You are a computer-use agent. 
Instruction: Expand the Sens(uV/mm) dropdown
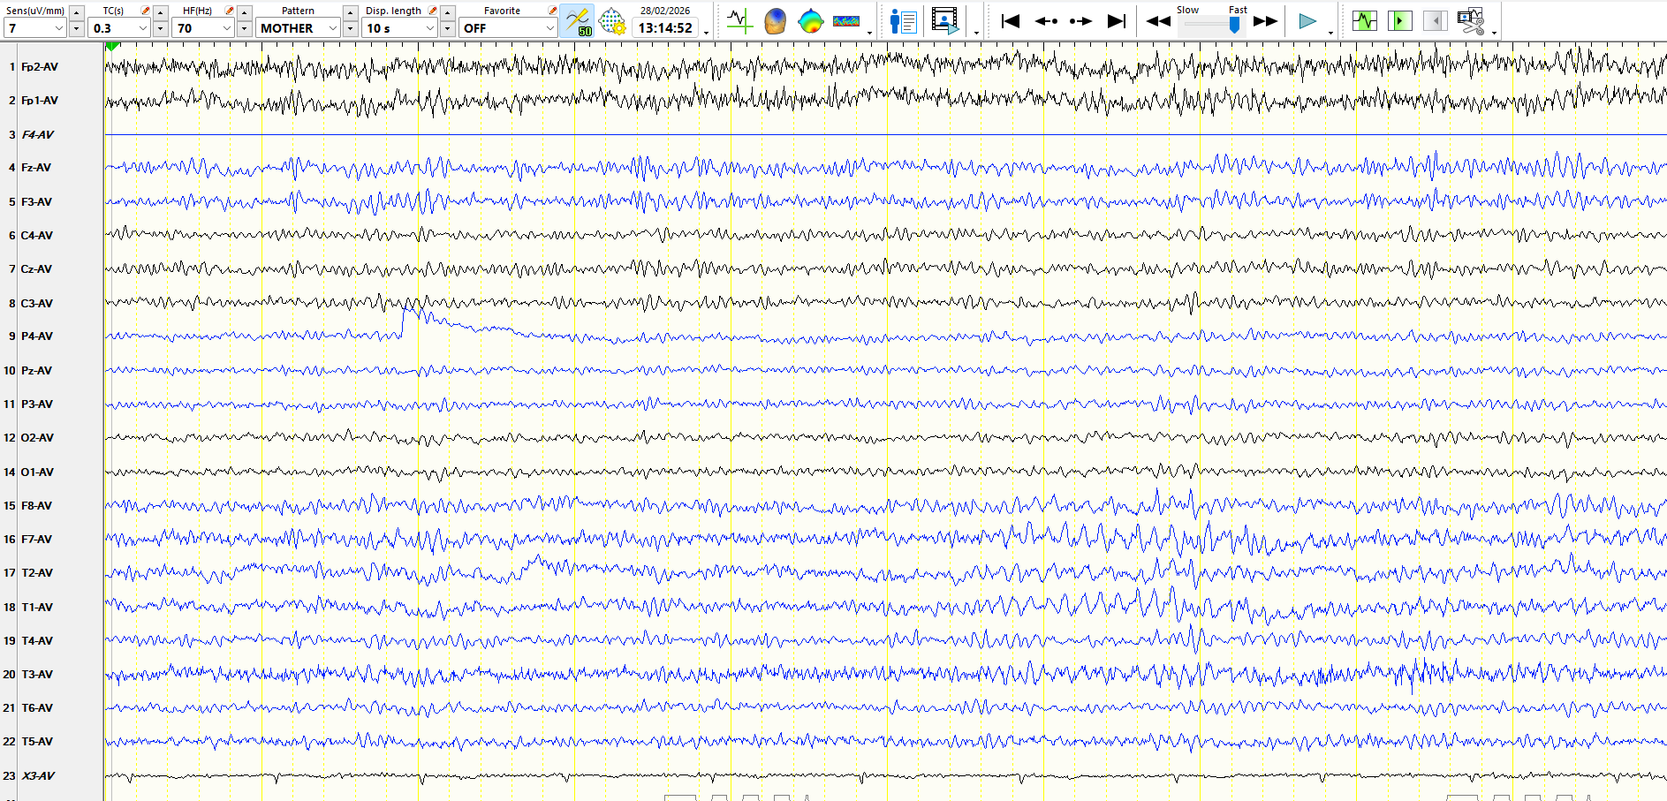(58, 28)
